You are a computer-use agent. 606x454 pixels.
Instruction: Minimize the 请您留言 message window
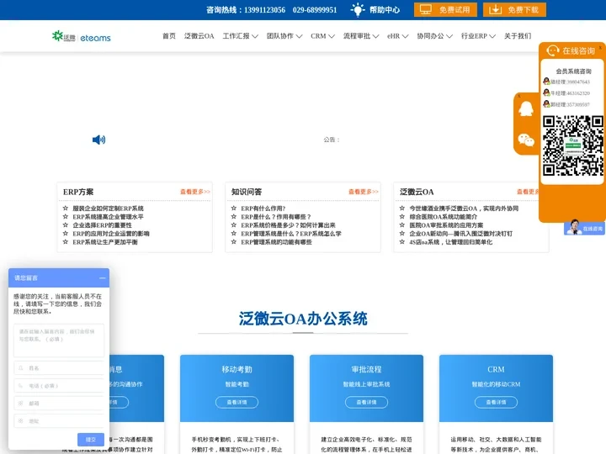[102, 278]
